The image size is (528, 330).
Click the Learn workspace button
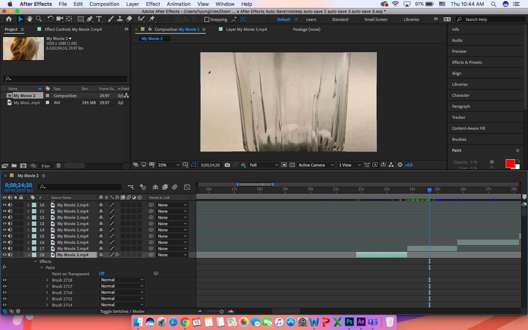pos(311,19)
